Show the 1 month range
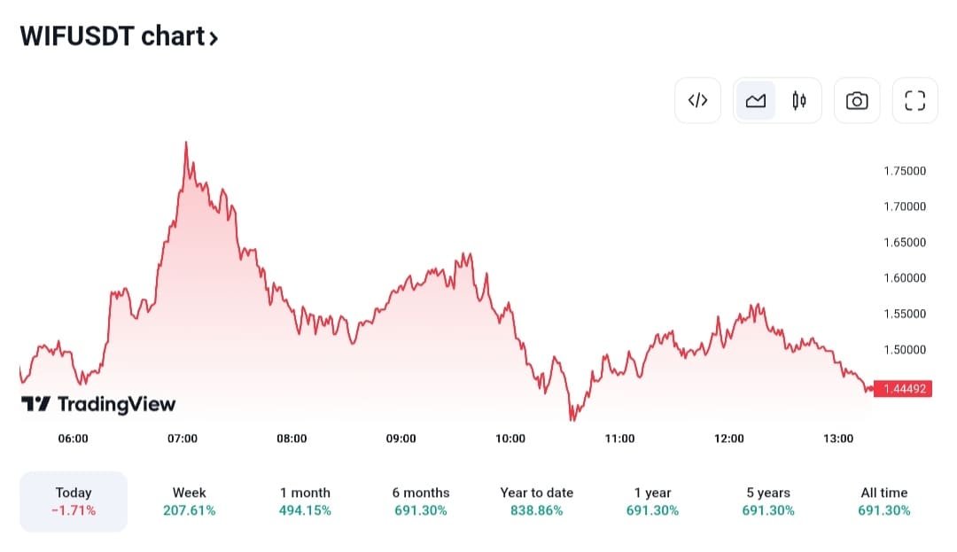Viewport: 957px width, 552px height. tap(305, 501)
